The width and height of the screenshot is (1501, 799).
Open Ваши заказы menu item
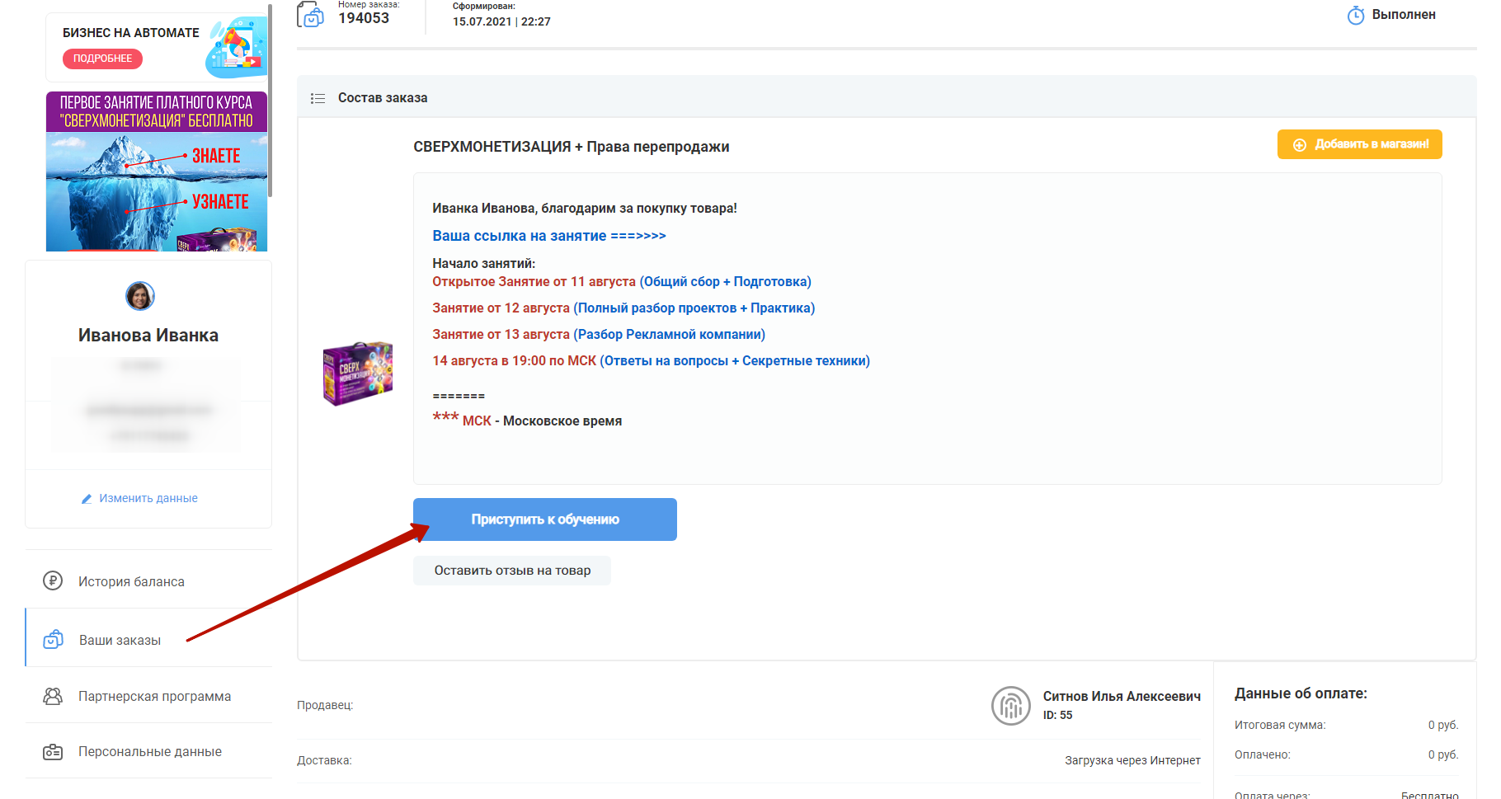point(148,639)
